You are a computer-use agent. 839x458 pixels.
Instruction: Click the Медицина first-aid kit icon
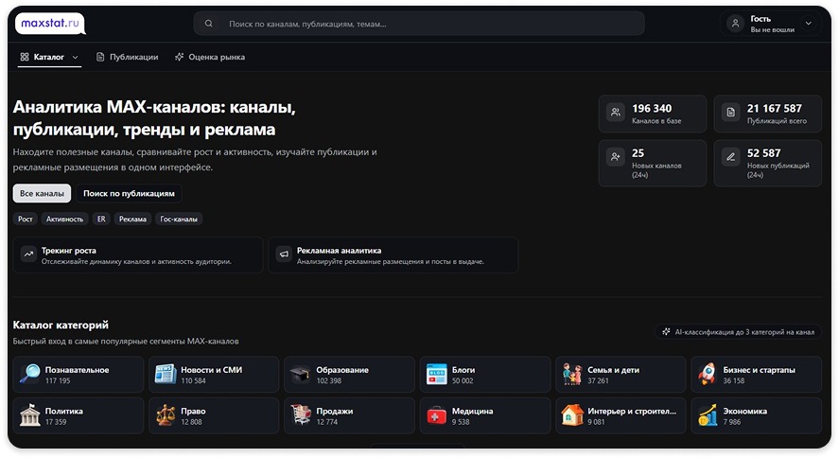point(436,416)
